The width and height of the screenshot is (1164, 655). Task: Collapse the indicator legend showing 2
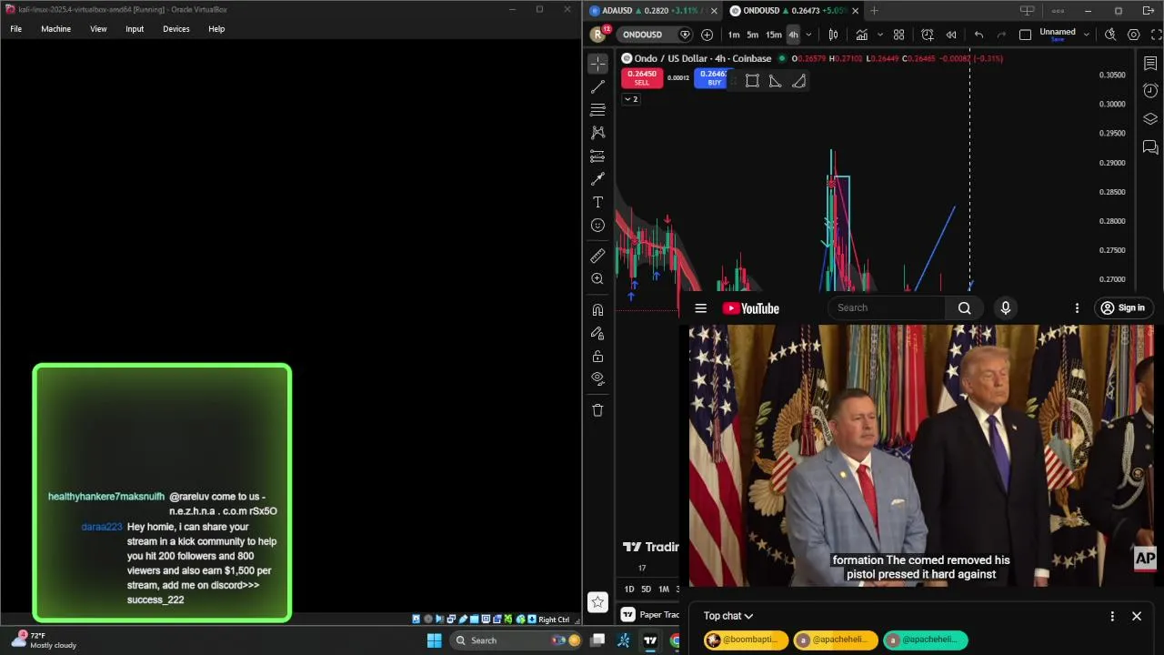pyautogui.click(x=631, y=99)
